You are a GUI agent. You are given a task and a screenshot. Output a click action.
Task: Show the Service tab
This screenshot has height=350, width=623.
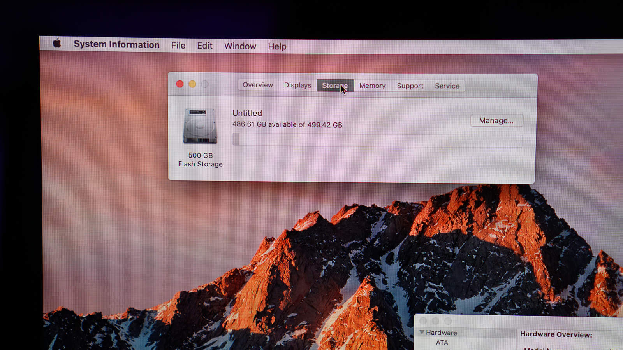click(447, 86)
